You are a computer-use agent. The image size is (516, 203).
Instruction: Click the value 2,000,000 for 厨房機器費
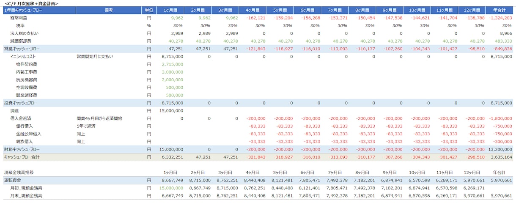tap(172, 80)
